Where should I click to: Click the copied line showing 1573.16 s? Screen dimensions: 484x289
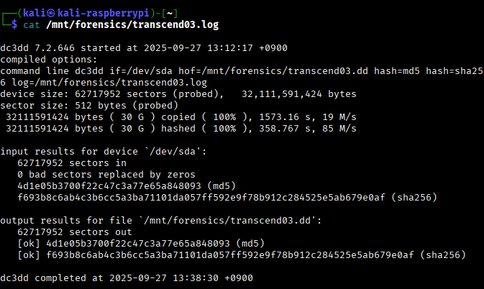(181, 116)
